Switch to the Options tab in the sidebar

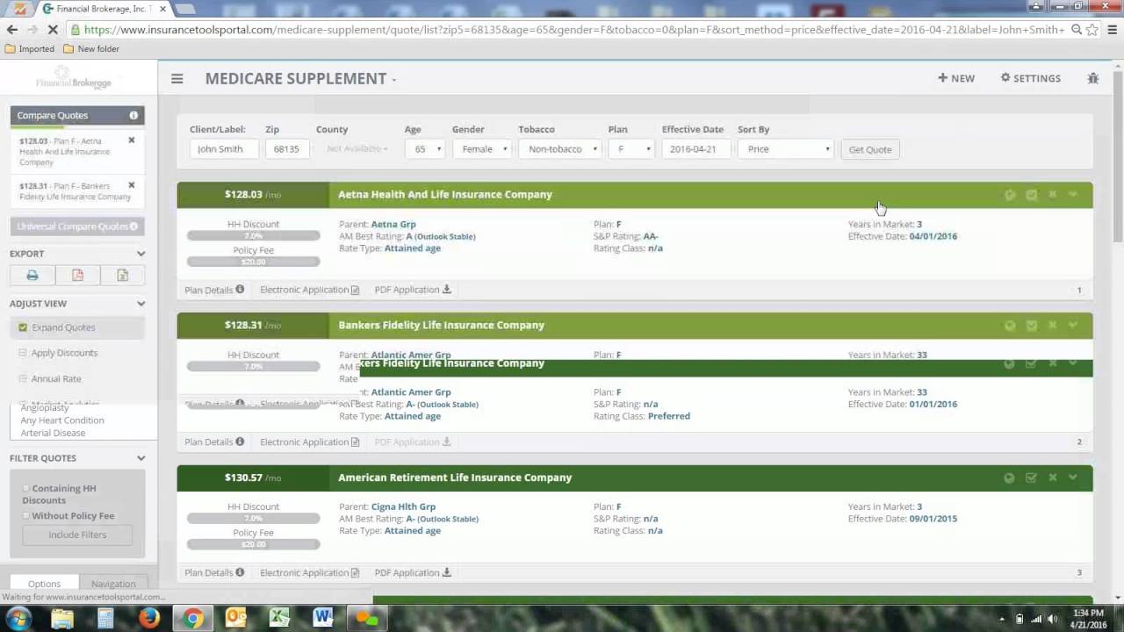coord(44,584)
